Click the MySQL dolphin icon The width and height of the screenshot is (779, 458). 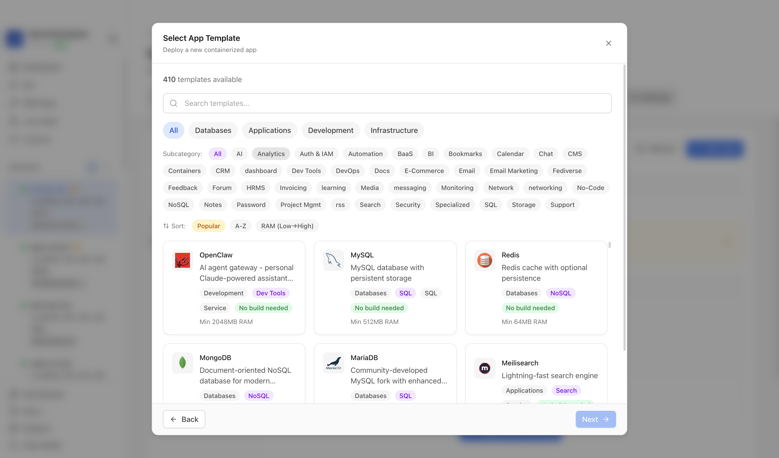[333, 260]
